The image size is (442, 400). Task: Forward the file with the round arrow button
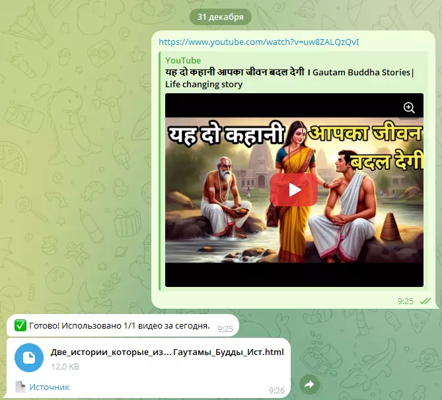309,384
